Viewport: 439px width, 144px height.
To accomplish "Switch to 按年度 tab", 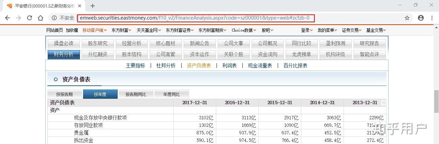I will pos(100,94).
